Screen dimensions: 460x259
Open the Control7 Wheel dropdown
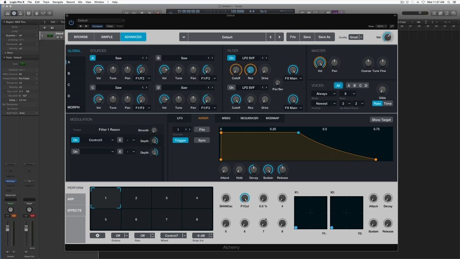click(173, 235)
